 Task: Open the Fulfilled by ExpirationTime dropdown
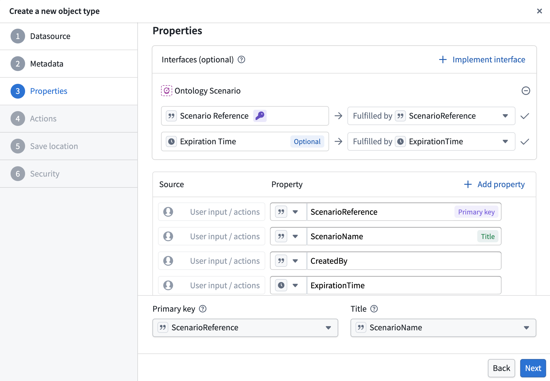click(431, 141)
